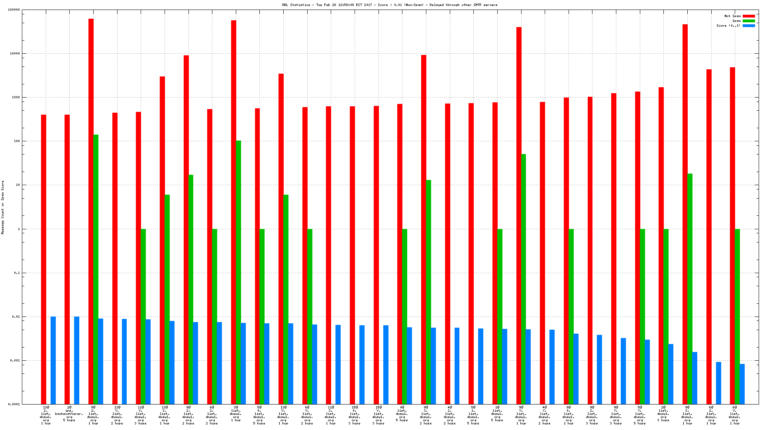Click the ips.backscatterer.org 5 hops x-axis label
Viewport: 765px width, 430px height.
coord(69,414)
